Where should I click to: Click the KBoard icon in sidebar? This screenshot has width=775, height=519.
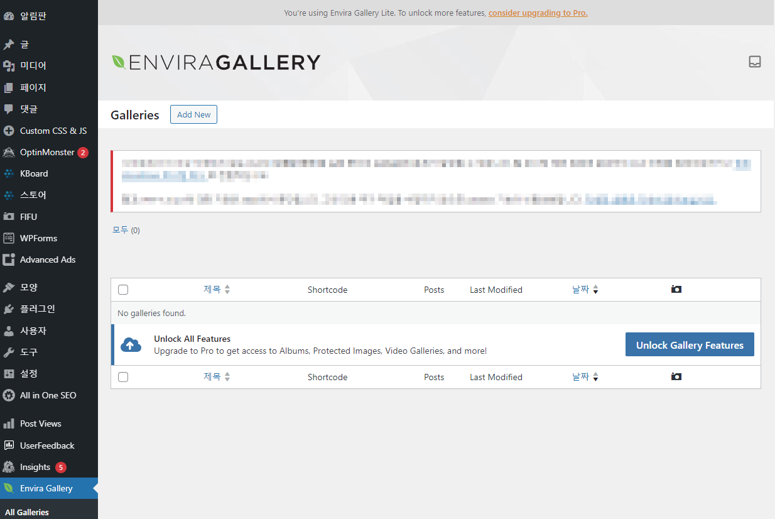[9, 173]
